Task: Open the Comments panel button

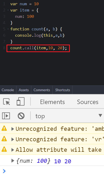Action: pyautogui.click(x=42, y=90)
